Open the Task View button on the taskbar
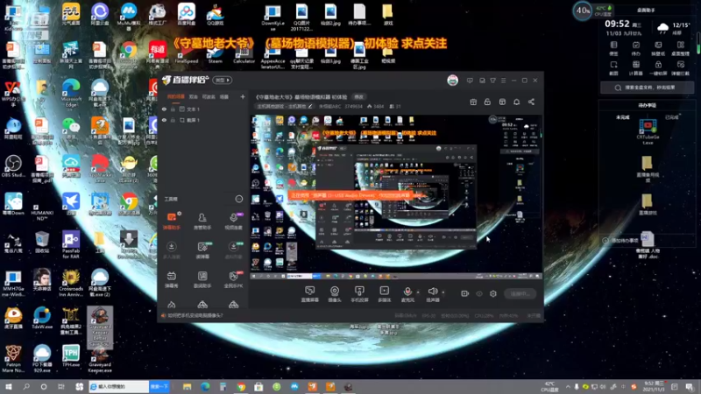The height and width of the screenshot is (394, 701). coord(61,386)
